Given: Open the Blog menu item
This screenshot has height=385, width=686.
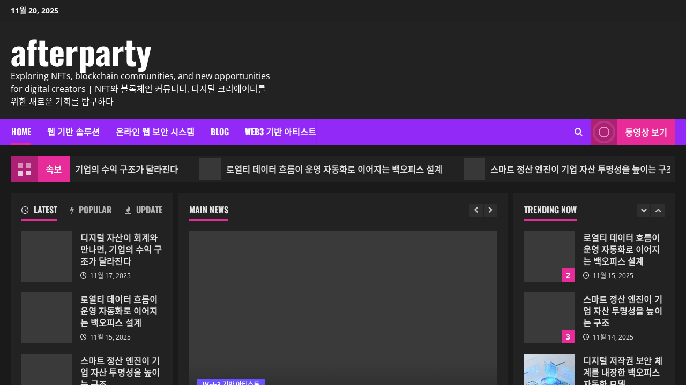Looking at the screenshot, I should 220,132.
